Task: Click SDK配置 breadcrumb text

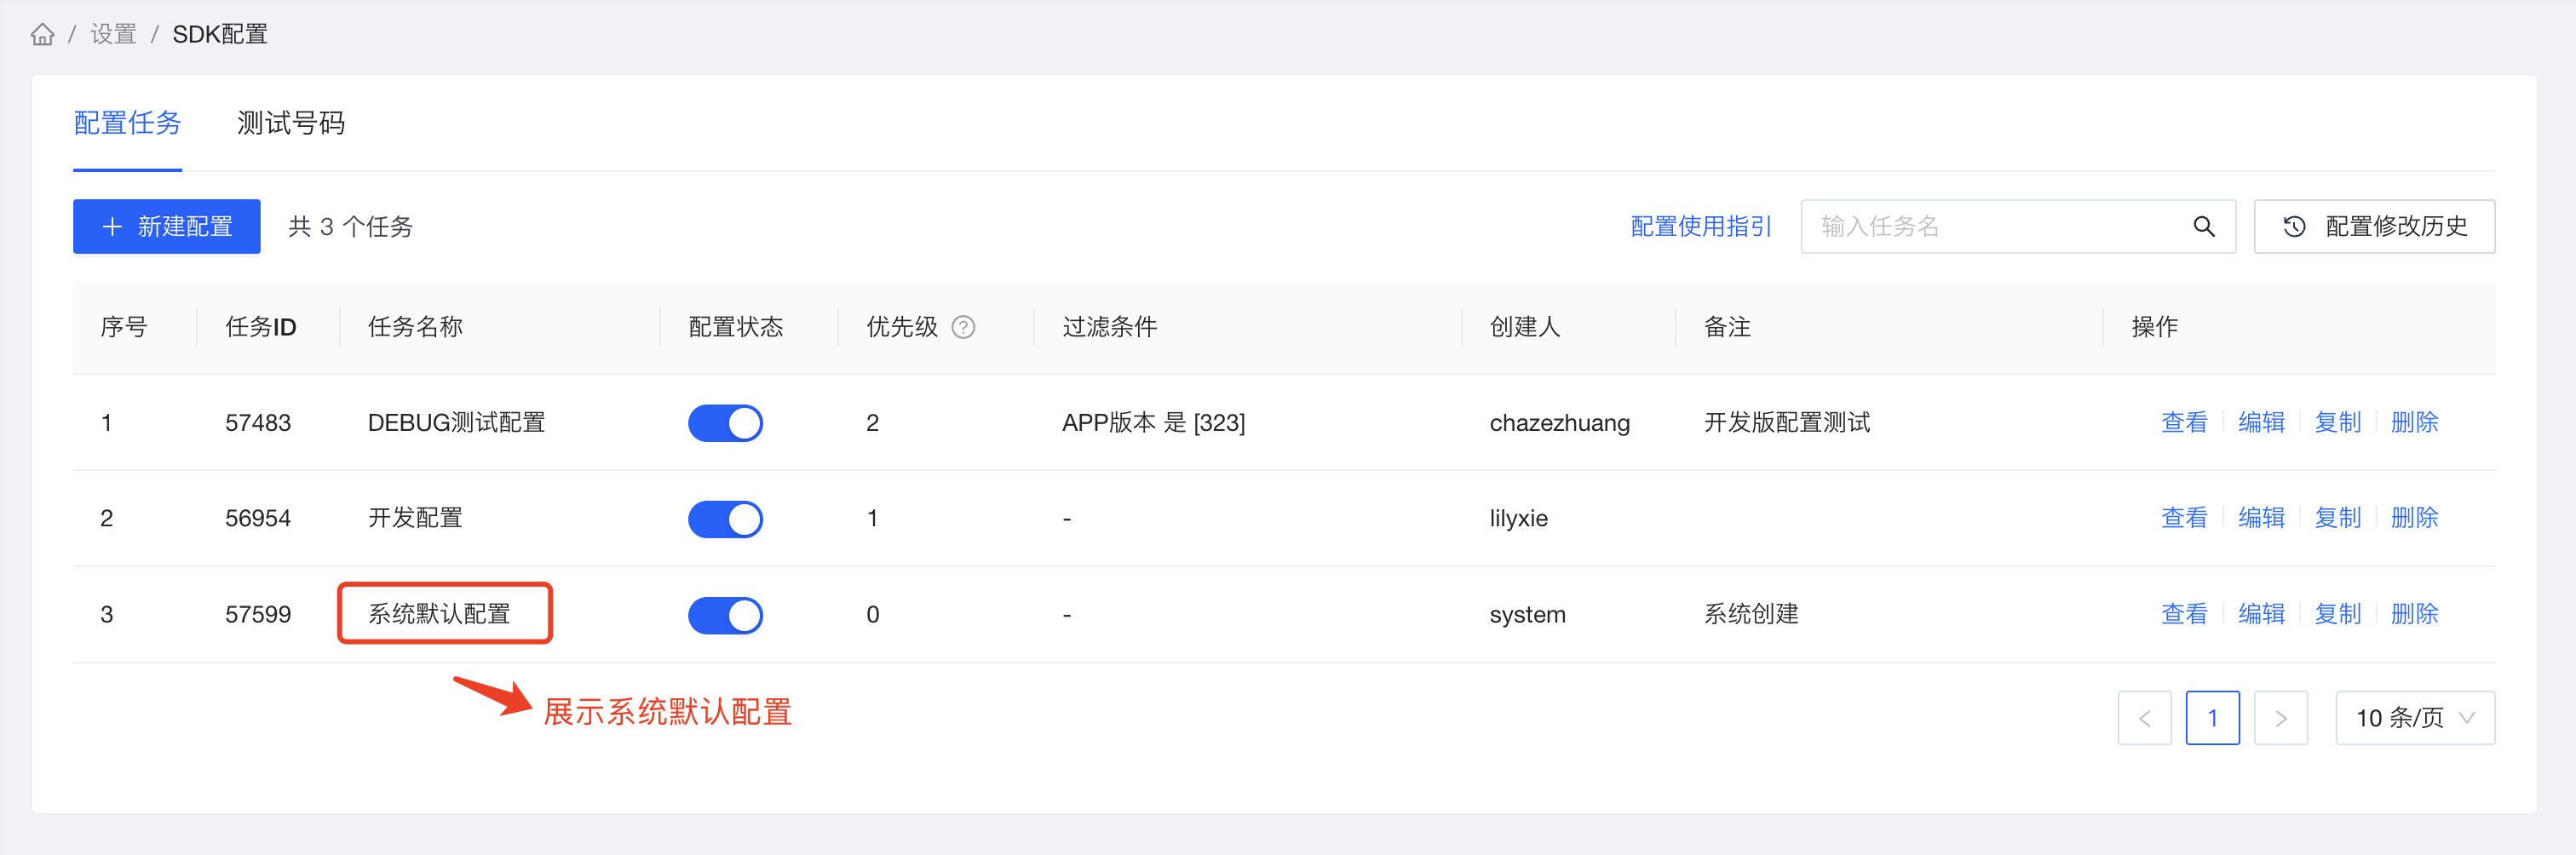Action: tap(220, 35)
